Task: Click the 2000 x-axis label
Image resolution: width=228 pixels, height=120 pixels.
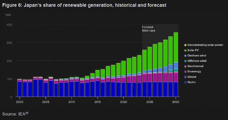Action: coord(20,102)
